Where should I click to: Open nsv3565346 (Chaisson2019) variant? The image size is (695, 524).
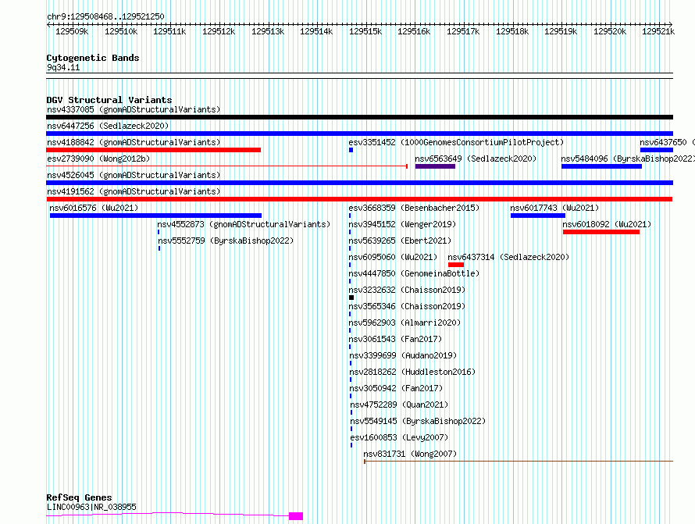tap(407, 306)
